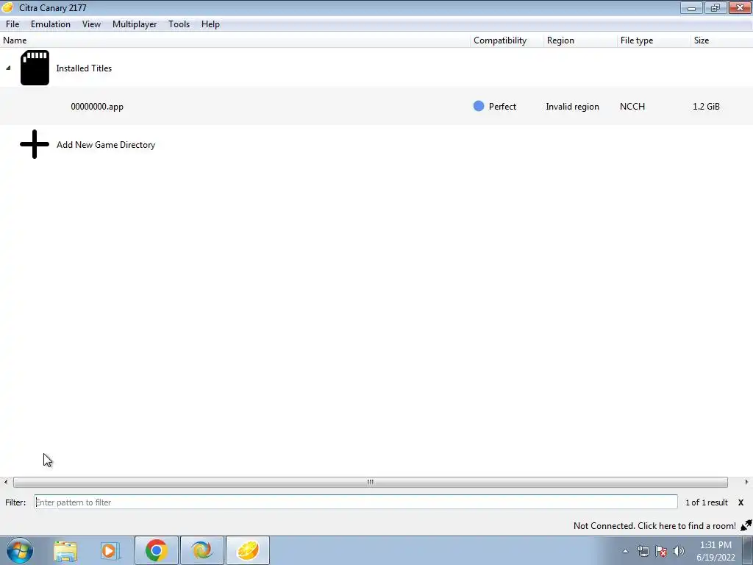Open Action Center flag icon

(661, 551)
